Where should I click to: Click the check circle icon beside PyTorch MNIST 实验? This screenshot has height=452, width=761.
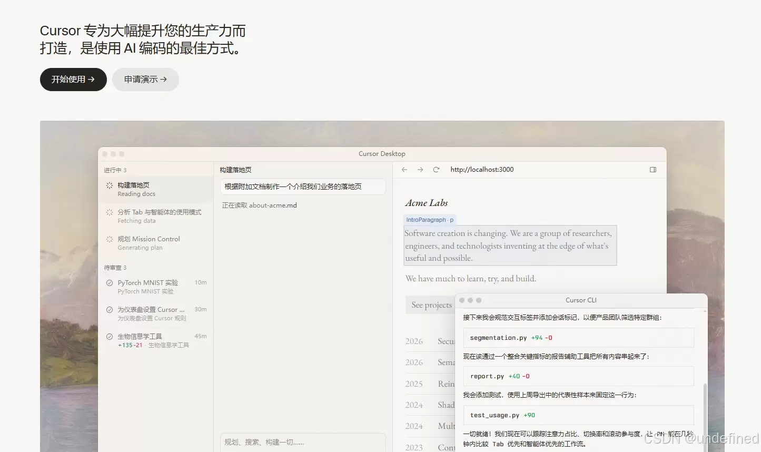[110, 283]
